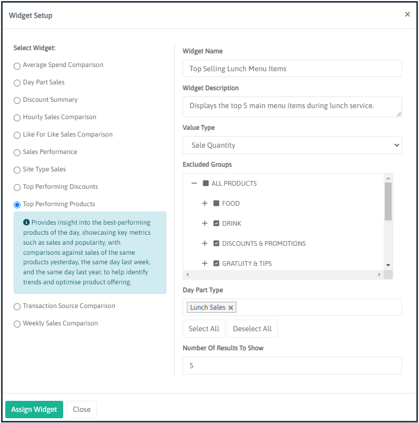The height and width of the screenshot is (423, 419).
Task: Collapse the ALL PRODUCTS tree node
Action: [194, 184]
